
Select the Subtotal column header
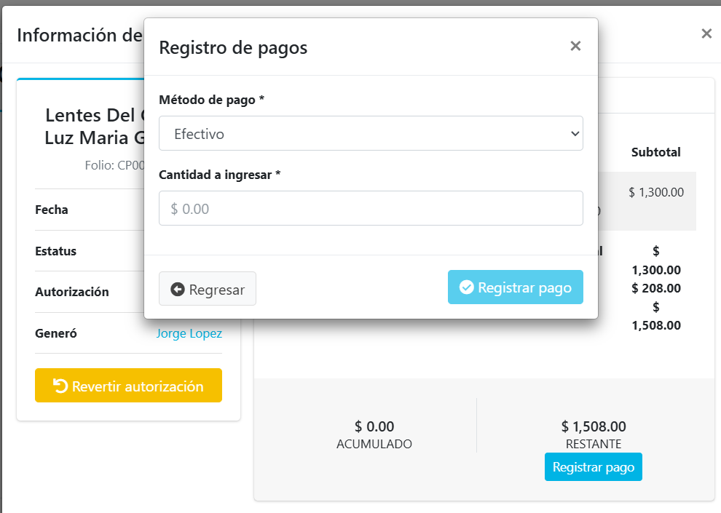point(655,152)
